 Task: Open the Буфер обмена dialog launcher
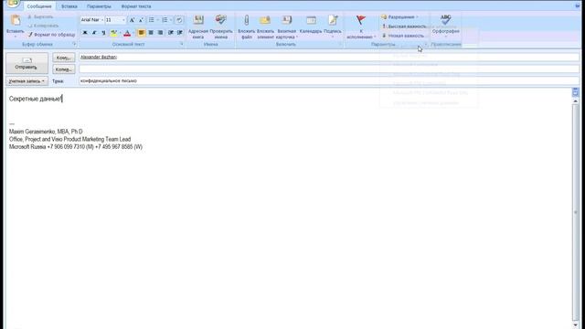74,45
